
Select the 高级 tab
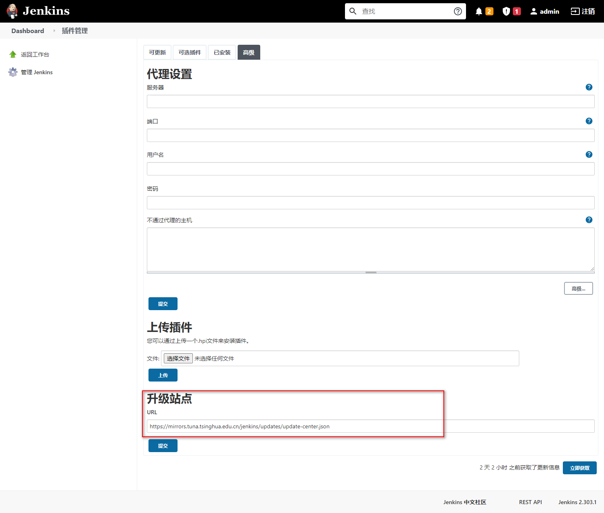coord(249,52)
